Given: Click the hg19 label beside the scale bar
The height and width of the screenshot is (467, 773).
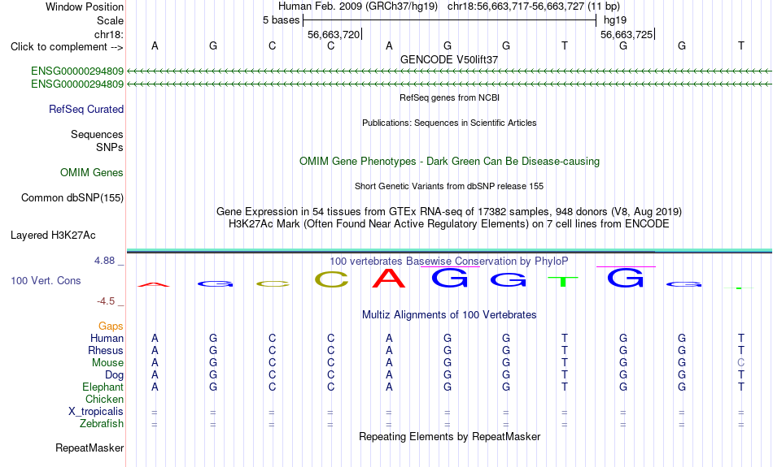Looking at the screenshot, I should point(615,20).
